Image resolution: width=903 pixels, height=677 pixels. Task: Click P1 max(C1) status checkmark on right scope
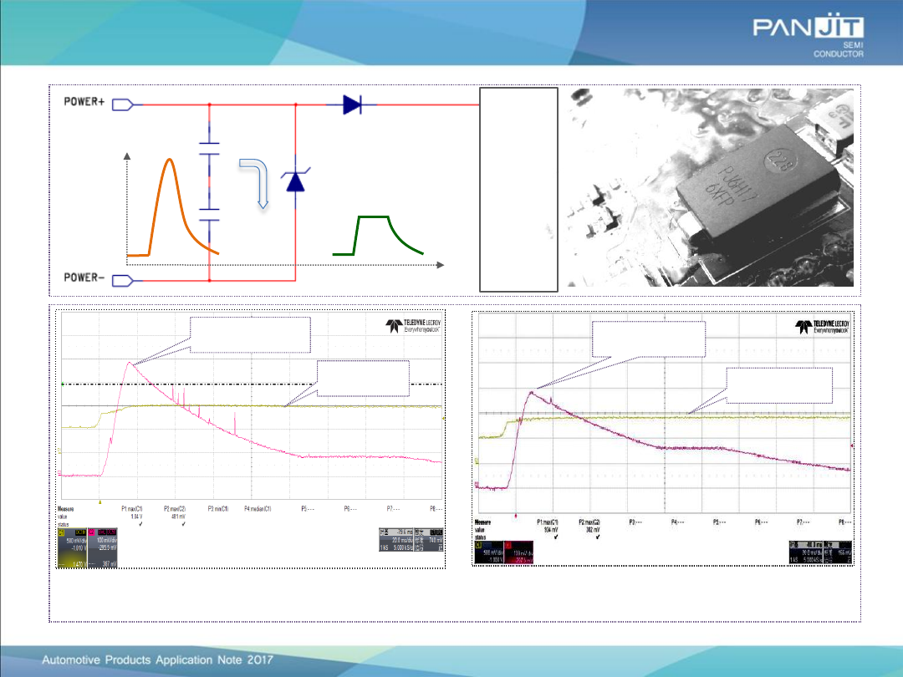[555, 537]
